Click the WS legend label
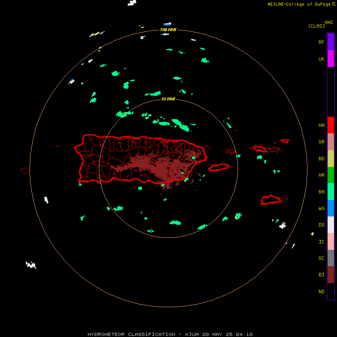337x337 pixels. pos(321,208)
